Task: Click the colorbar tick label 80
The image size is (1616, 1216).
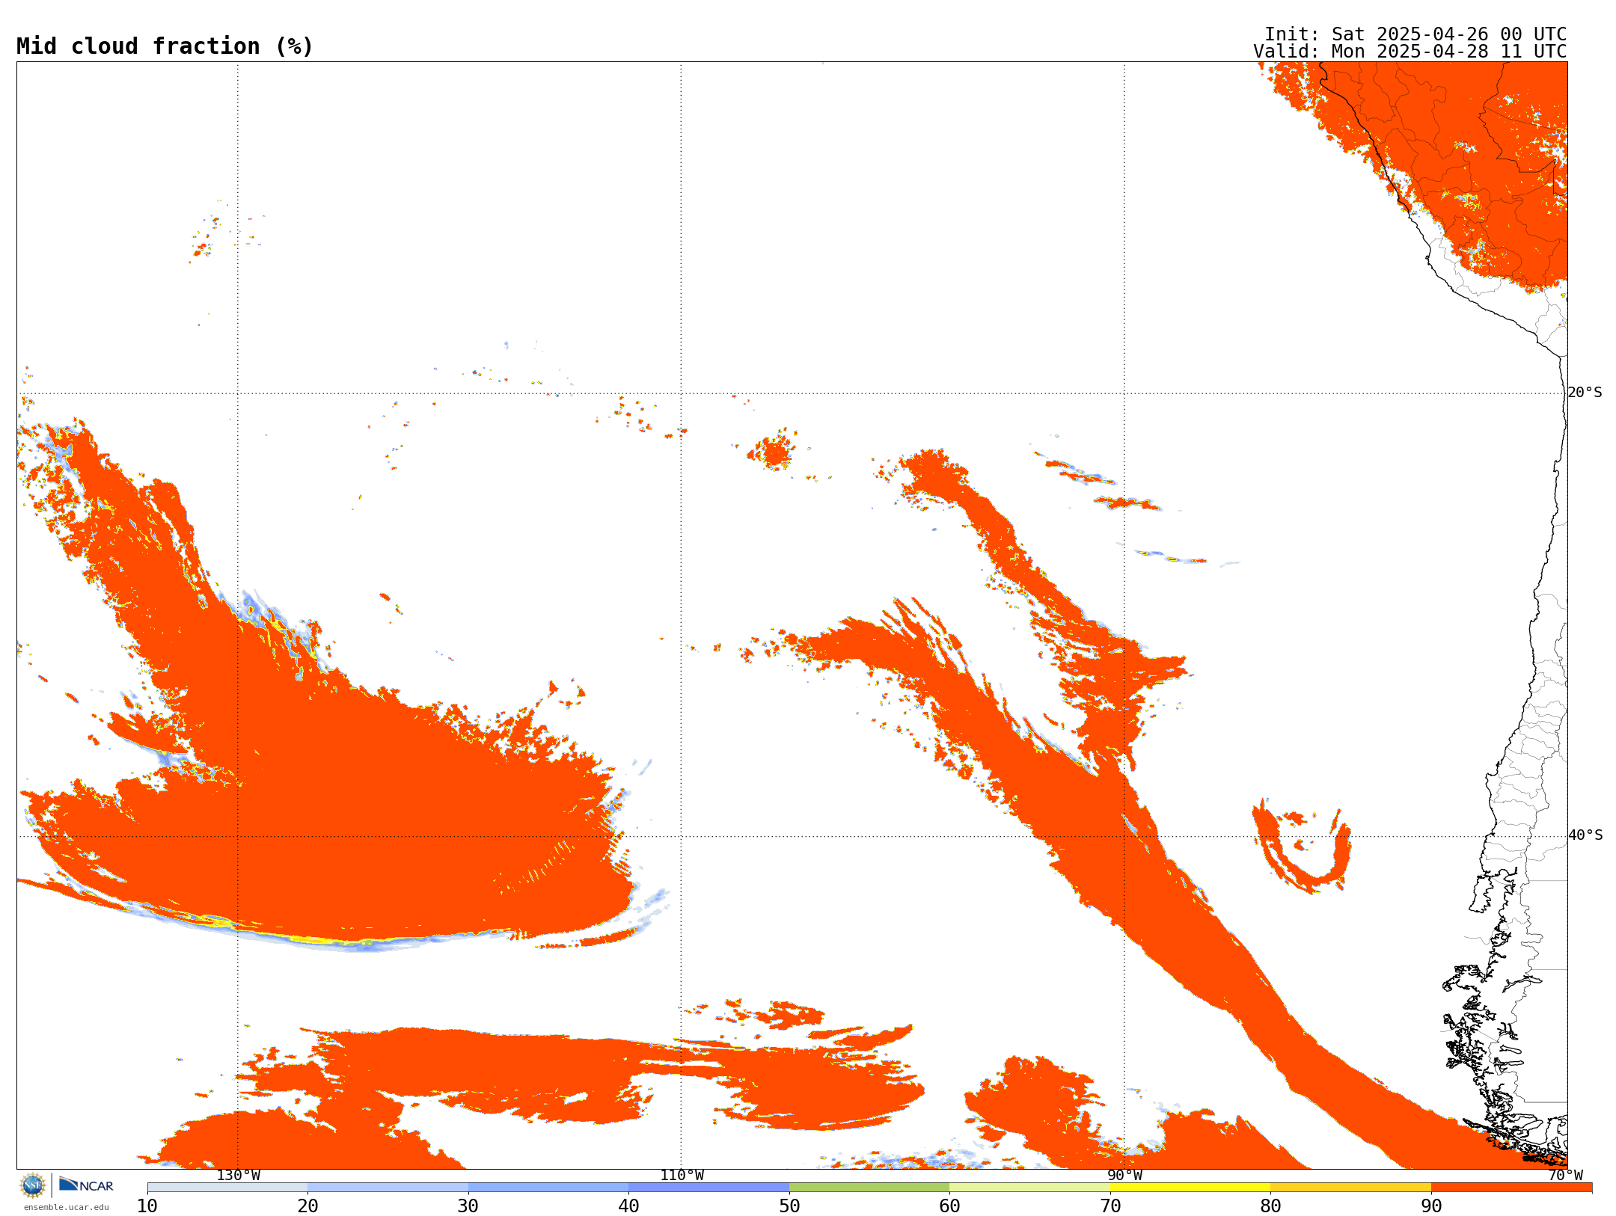Action: coord(1270,1206)
